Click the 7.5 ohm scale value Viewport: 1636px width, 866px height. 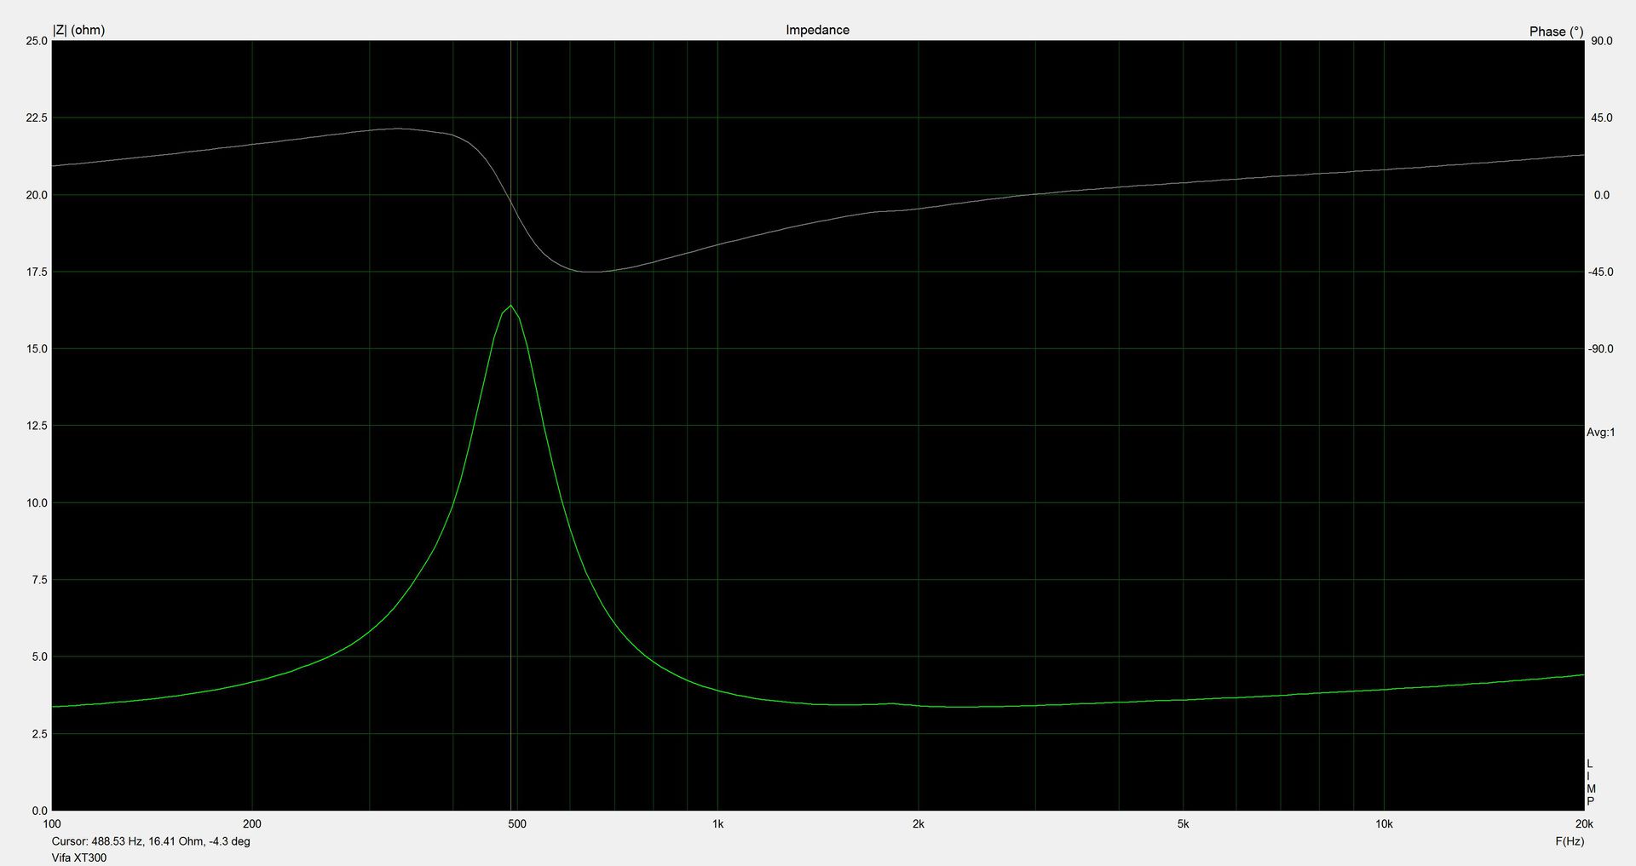pos(39,580)
